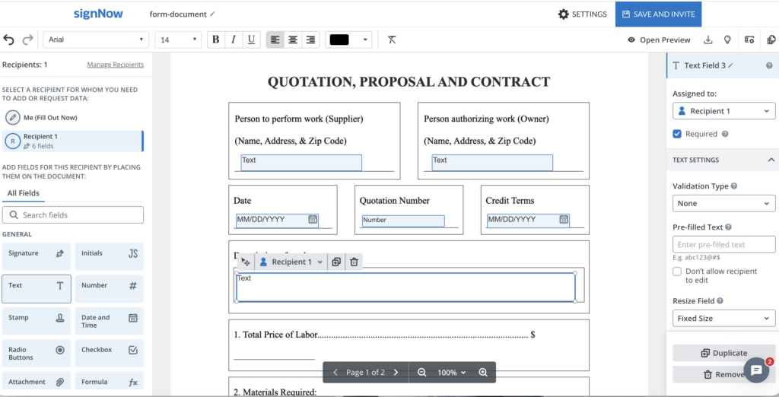This screenshot has width=779, height=397.
Task: Click calendar icon in Credit Terms field
Action: click(564, 219)
